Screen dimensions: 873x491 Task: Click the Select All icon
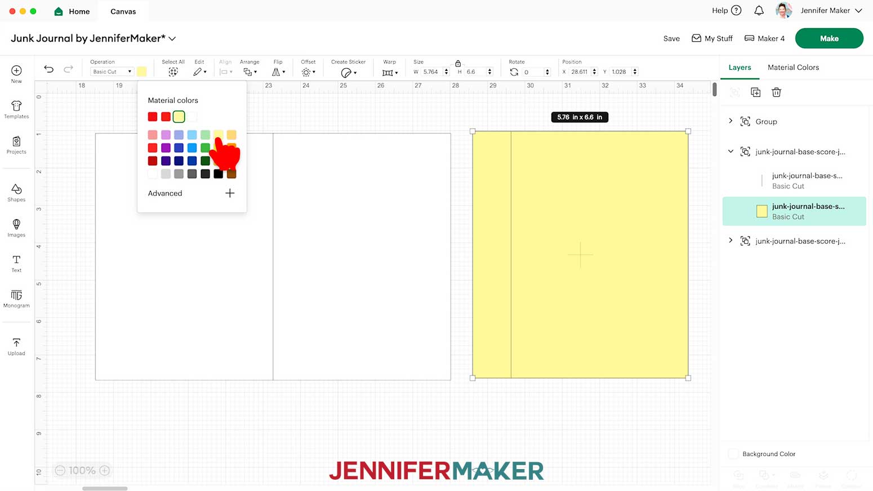pyautogui.click(x=173, y=72)
